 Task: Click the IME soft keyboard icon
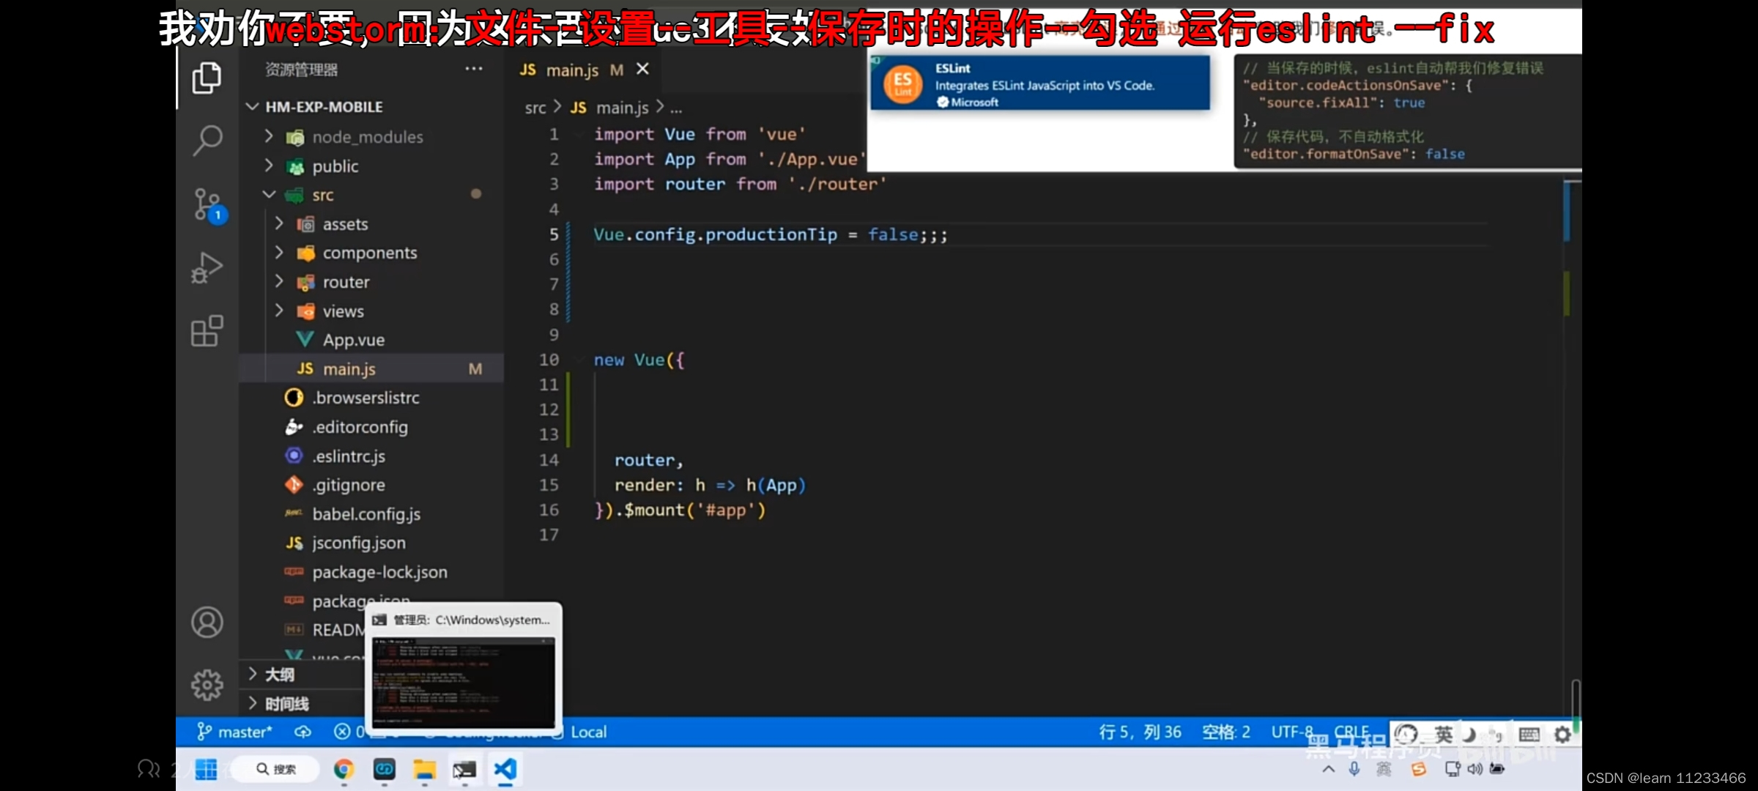click(x=1529, y=735)
